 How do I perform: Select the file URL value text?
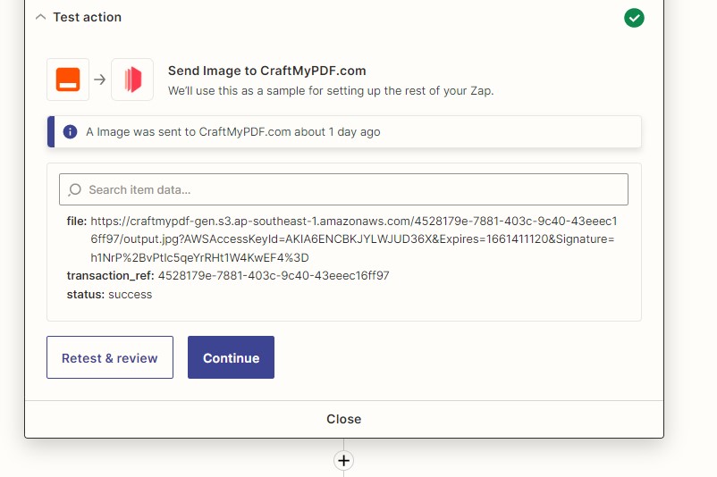tap(353, 239)
